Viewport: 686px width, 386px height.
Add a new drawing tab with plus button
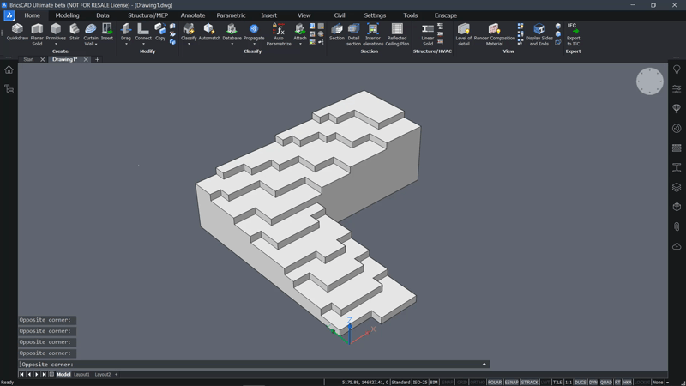click(x=97, y=60)
